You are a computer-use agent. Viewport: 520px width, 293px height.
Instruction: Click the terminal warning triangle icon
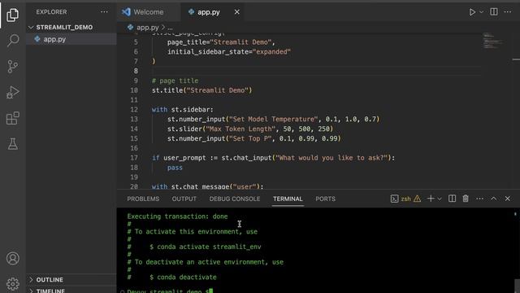(417, 199)
